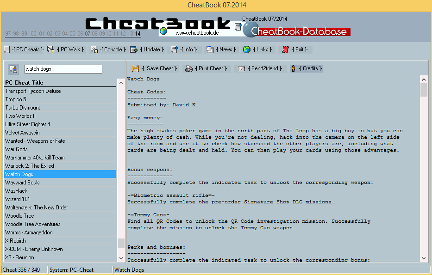Click the search icon beside watch dogs field
This screenshot has height=275, width=432.
(x=13, y=69)
